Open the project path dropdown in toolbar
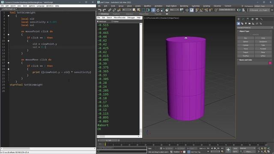Image resolution: width=274 pixels, height=154 pixels. click(x=259, y=10)
